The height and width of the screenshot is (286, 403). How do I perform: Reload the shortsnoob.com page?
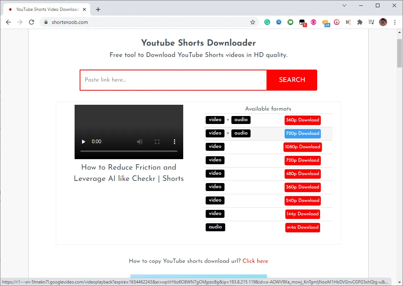(32, 22)
